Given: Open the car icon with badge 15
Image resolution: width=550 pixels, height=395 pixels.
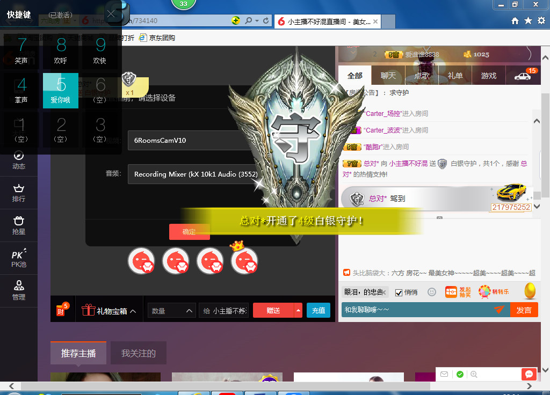Looking at the screenshot, I should [523, 75].
